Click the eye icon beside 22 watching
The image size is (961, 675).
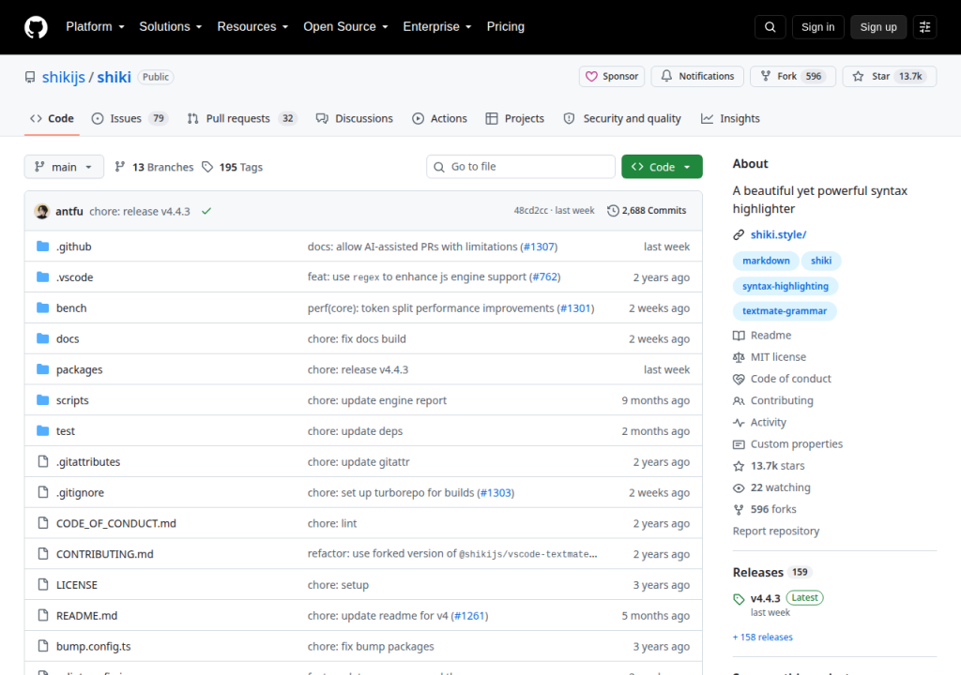[x=739, y=488]
